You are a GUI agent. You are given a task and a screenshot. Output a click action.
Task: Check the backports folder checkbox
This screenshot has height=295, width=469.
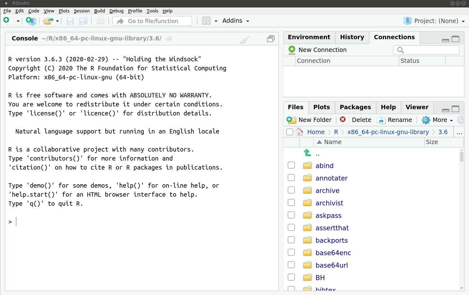tap(291, 240)
